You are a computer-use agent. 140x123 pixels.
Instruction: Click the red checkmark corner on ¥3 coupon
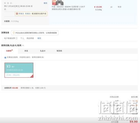tap(32, 76)
